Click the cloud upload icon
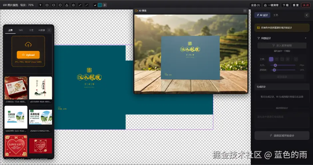 coord(28,44)
